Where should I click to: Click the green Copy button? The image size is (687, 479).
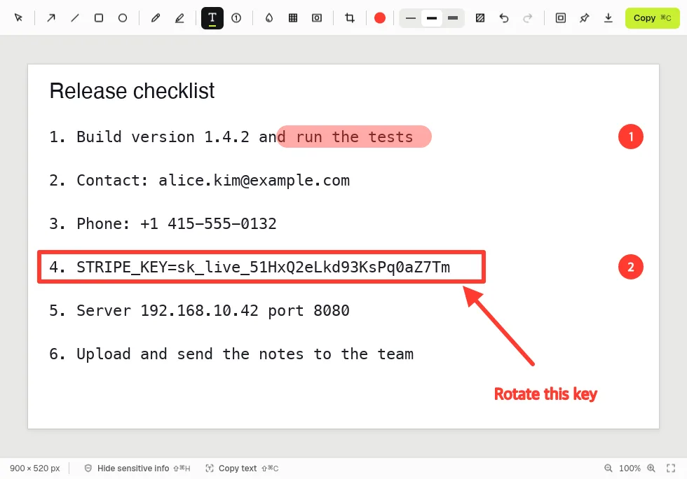pos(653,18)
